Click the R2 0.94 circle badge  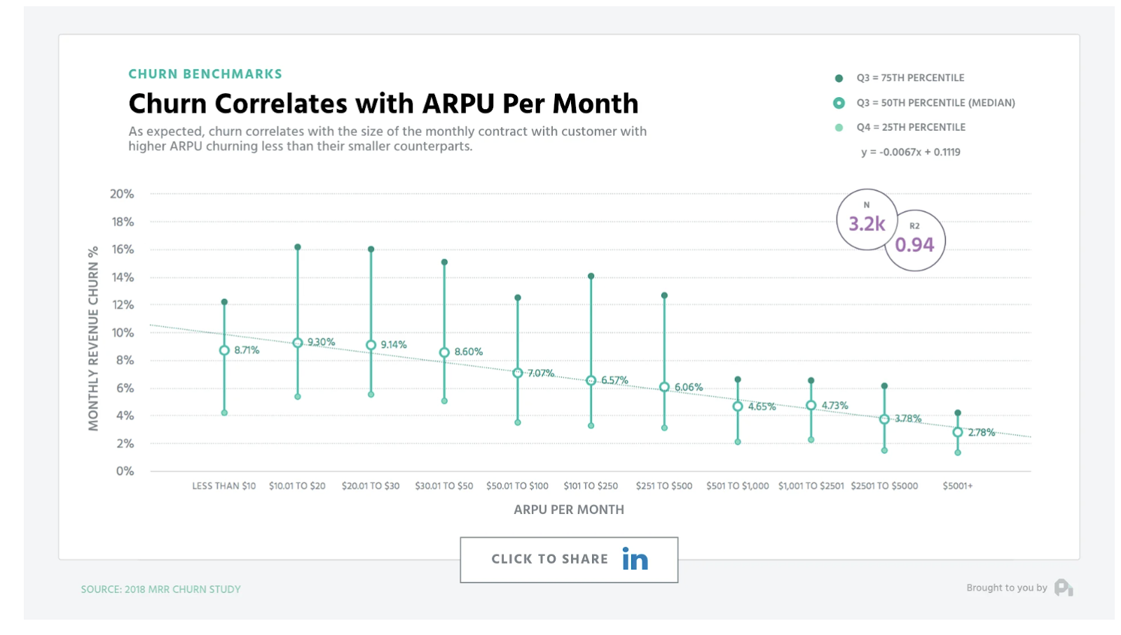915,241
